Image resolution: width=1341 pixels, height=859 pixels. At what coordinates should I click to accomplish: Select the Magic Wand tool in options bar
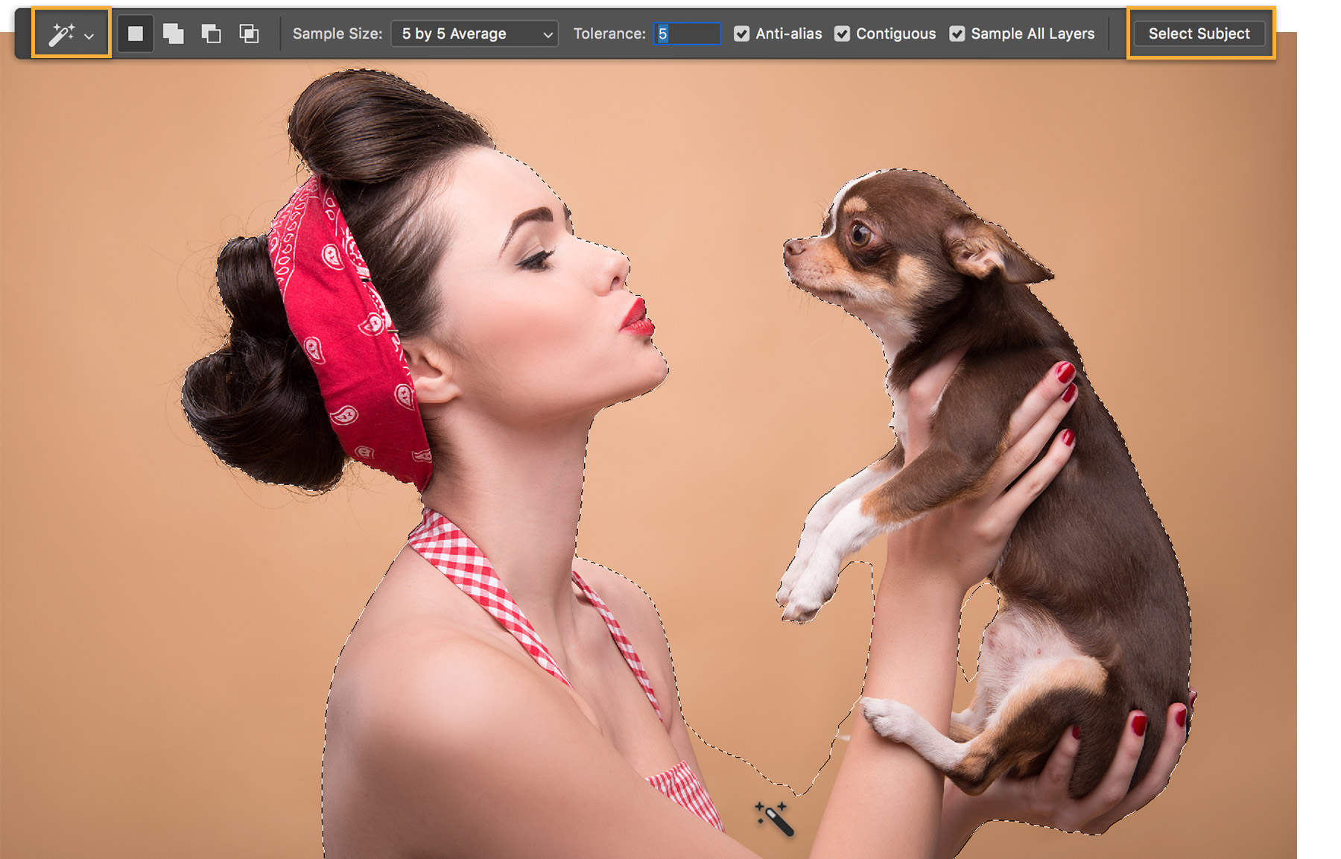point(63,32)
